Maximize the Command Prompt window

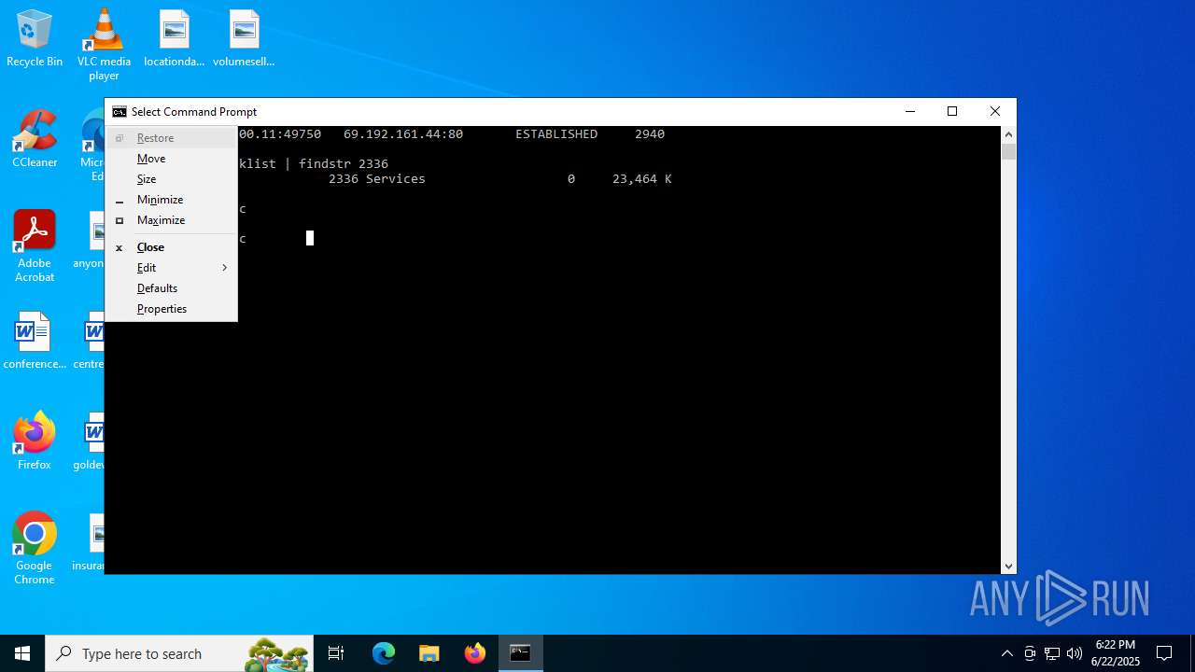[952, 112]
